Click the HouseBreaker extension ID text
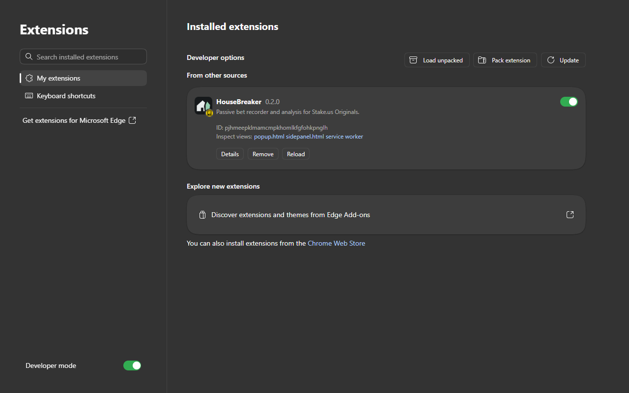This screenshot has height=393, width=629. point(272,128)
